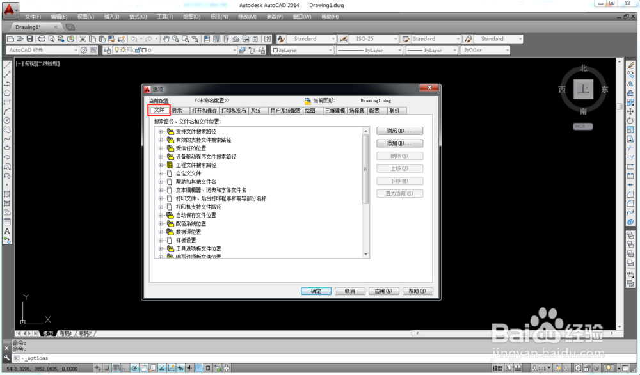Viewport: 640px width, 375px height.
Task: Open the layer selection dropdown
Action: coord(234,50)
